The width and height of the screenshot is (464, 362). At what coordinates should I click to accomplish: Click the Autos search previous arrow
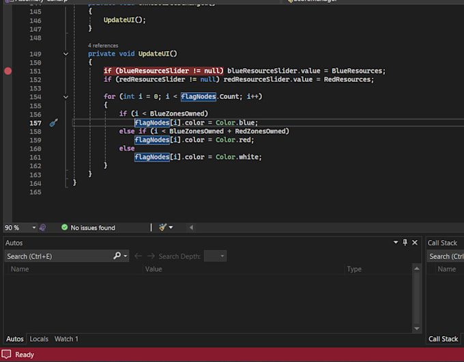pos(139,256)
